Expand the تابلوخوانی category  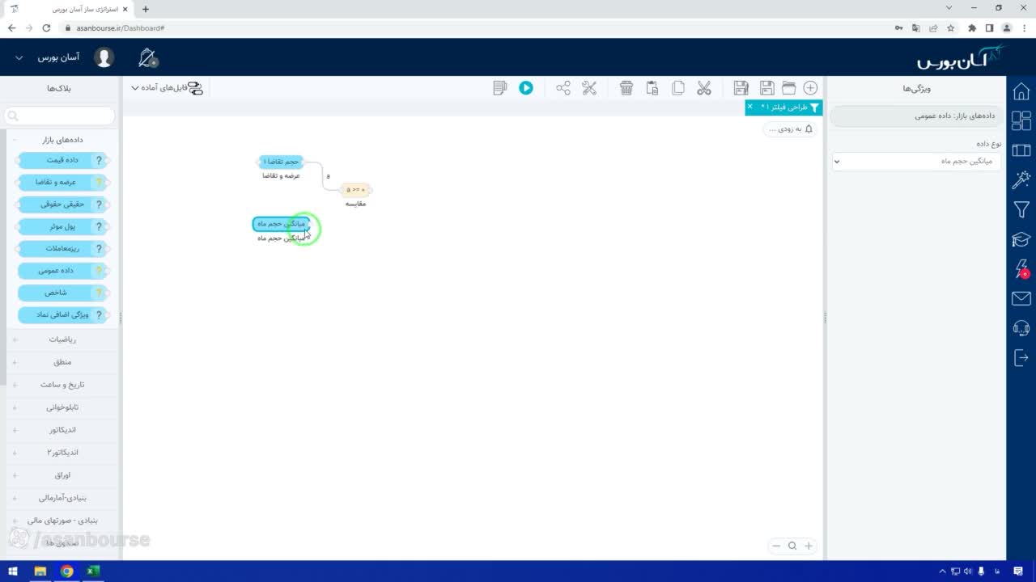(x=62, y=407)
